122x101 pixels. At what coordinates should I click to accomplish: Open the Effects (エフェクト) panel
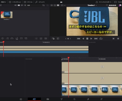tap(40, 2)
